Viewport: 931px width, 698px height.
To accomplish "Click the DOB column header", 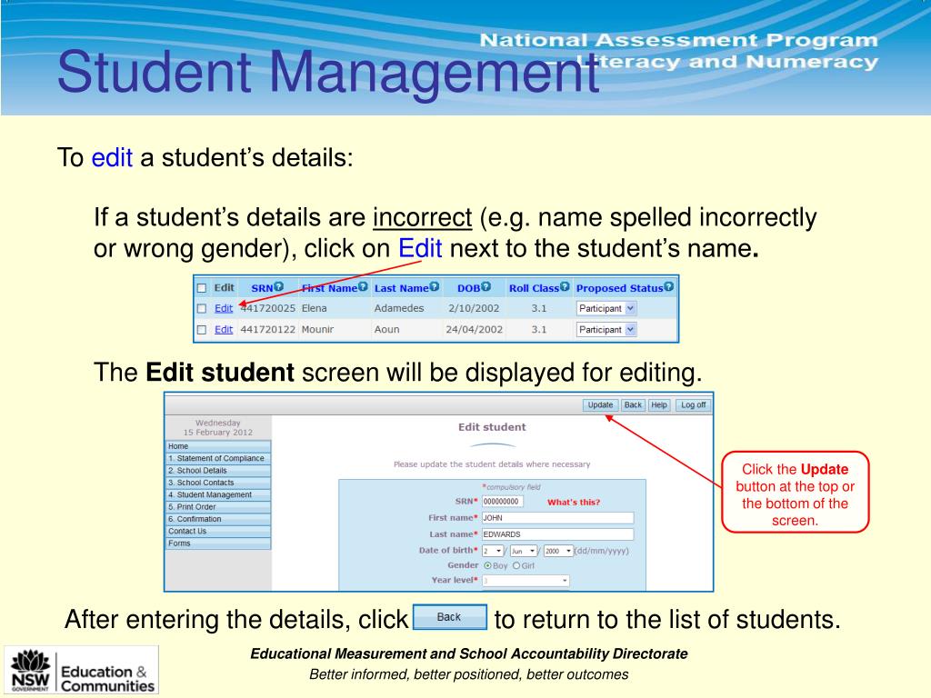I will pyautogui.click(x=468, y=288).
